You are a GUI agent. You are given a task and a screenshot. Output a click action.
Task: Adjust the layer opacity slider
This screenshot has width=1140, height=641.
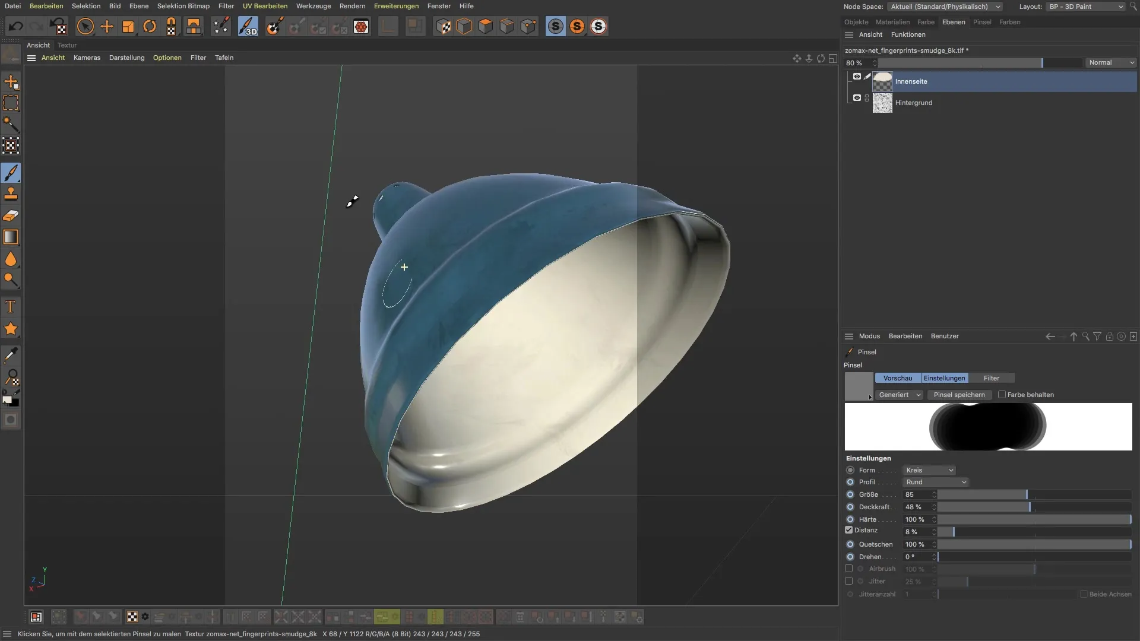pos(980,63)
